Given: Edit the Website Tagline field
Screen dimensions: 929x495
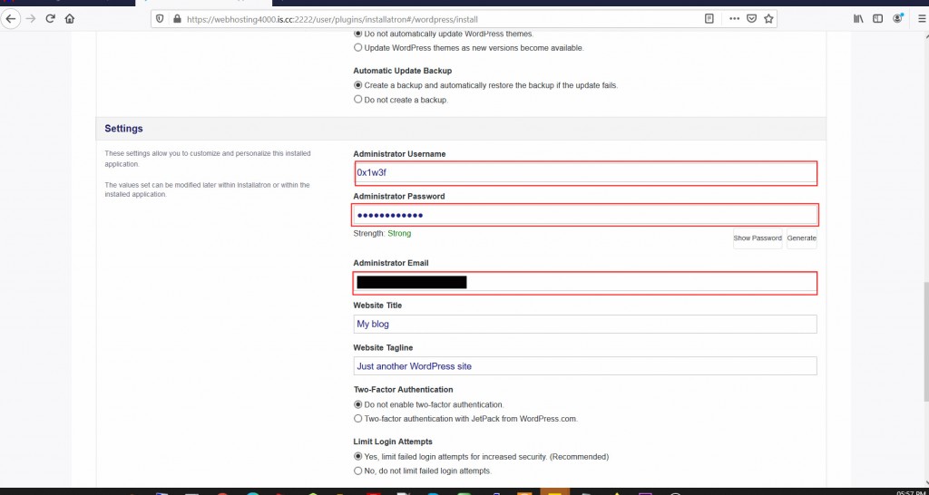Looking at the screenshot, I should (x=585, y=366).
